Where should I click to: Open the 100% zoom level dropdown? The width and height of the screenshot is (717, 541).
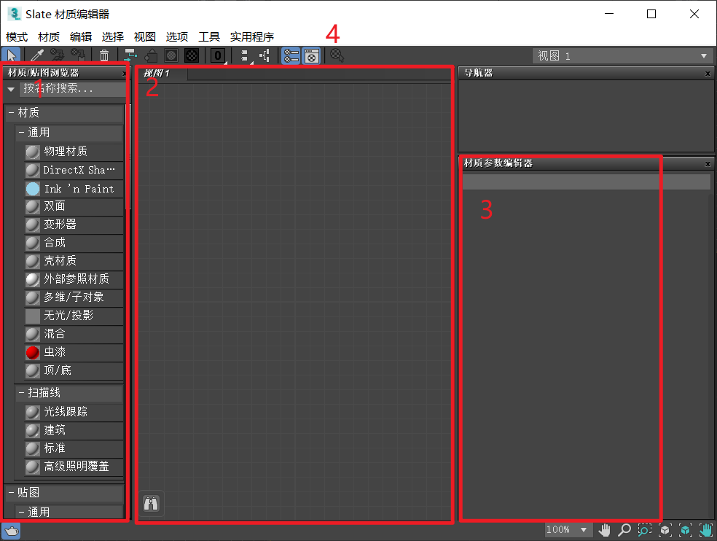pos(583,530)
